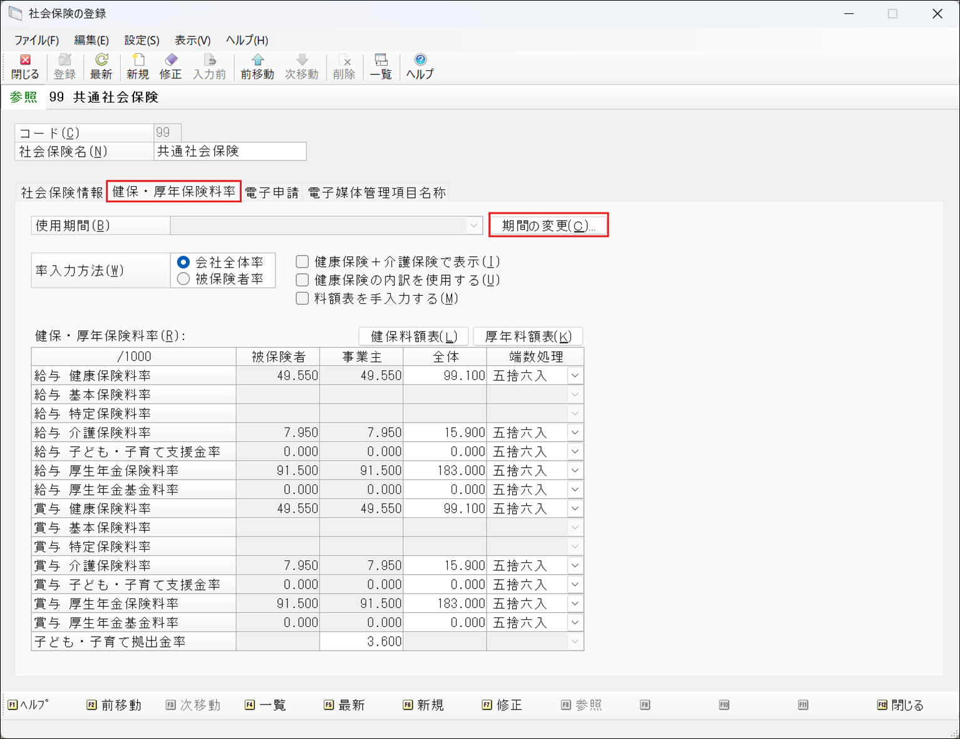Screen dimensions: 960x739
Task: Toggle 健康保険の内訳を使用する checkbox
Action: [302, 280]
